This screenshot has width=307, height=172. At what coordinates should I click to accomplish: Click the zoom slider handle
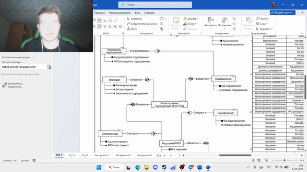[x=284, y=161]
